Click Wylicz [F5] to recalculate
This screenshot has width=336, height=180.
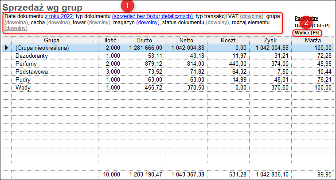pos(307,33)
